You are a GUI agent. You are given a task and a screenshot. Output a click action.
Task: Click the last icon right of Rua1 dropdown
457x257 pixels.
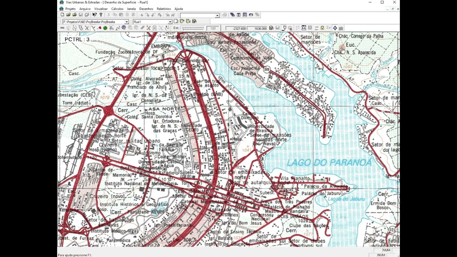[x=194, y=21]
